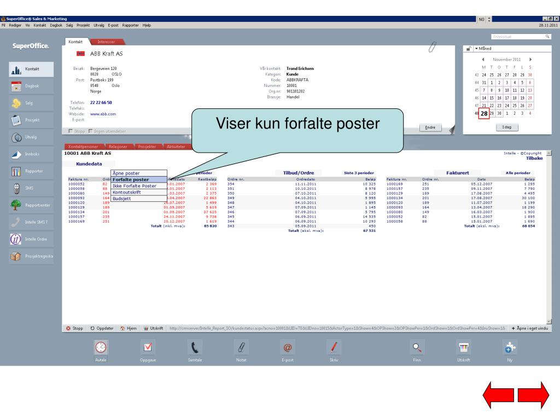The height and width of the screenshot is (420, 560).
Task: Click the phone number 22 22 66 50
Action: coord(101,103)
